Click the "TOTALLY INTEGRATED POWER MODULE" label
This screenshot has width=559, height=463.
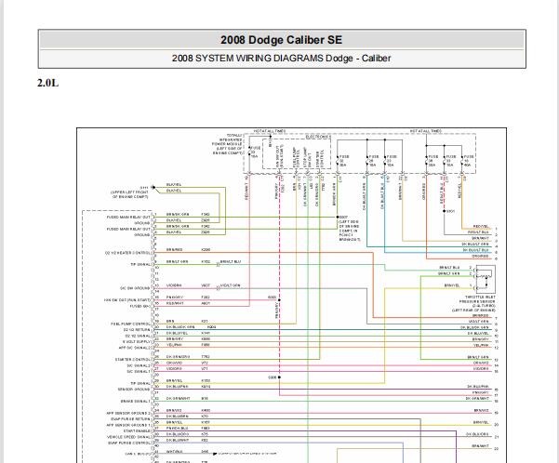(228, 144)
